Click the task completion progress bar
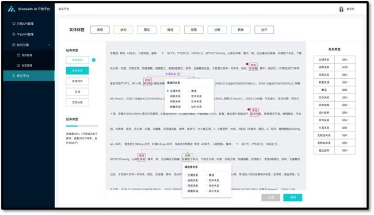This screenshot has height=215, width=374. tap(82, 126)
